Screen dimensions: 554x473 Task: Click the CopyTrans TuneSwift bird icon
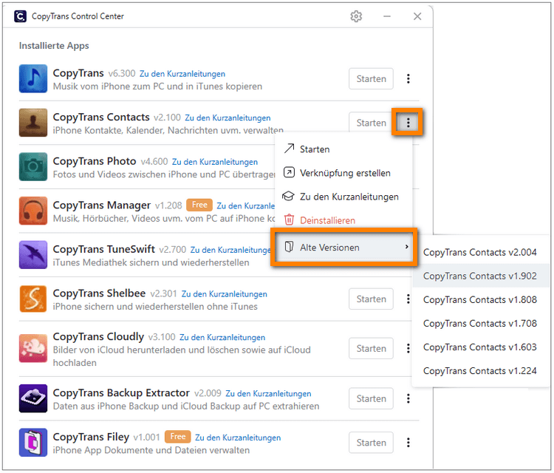[x=33, y=254]
